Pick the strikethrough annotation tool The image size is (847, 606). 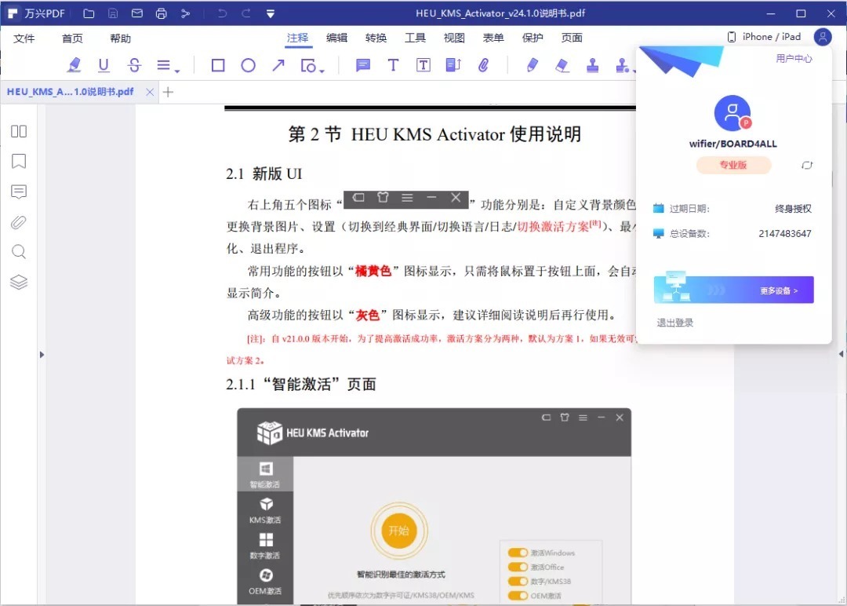(x=134, y=66)
